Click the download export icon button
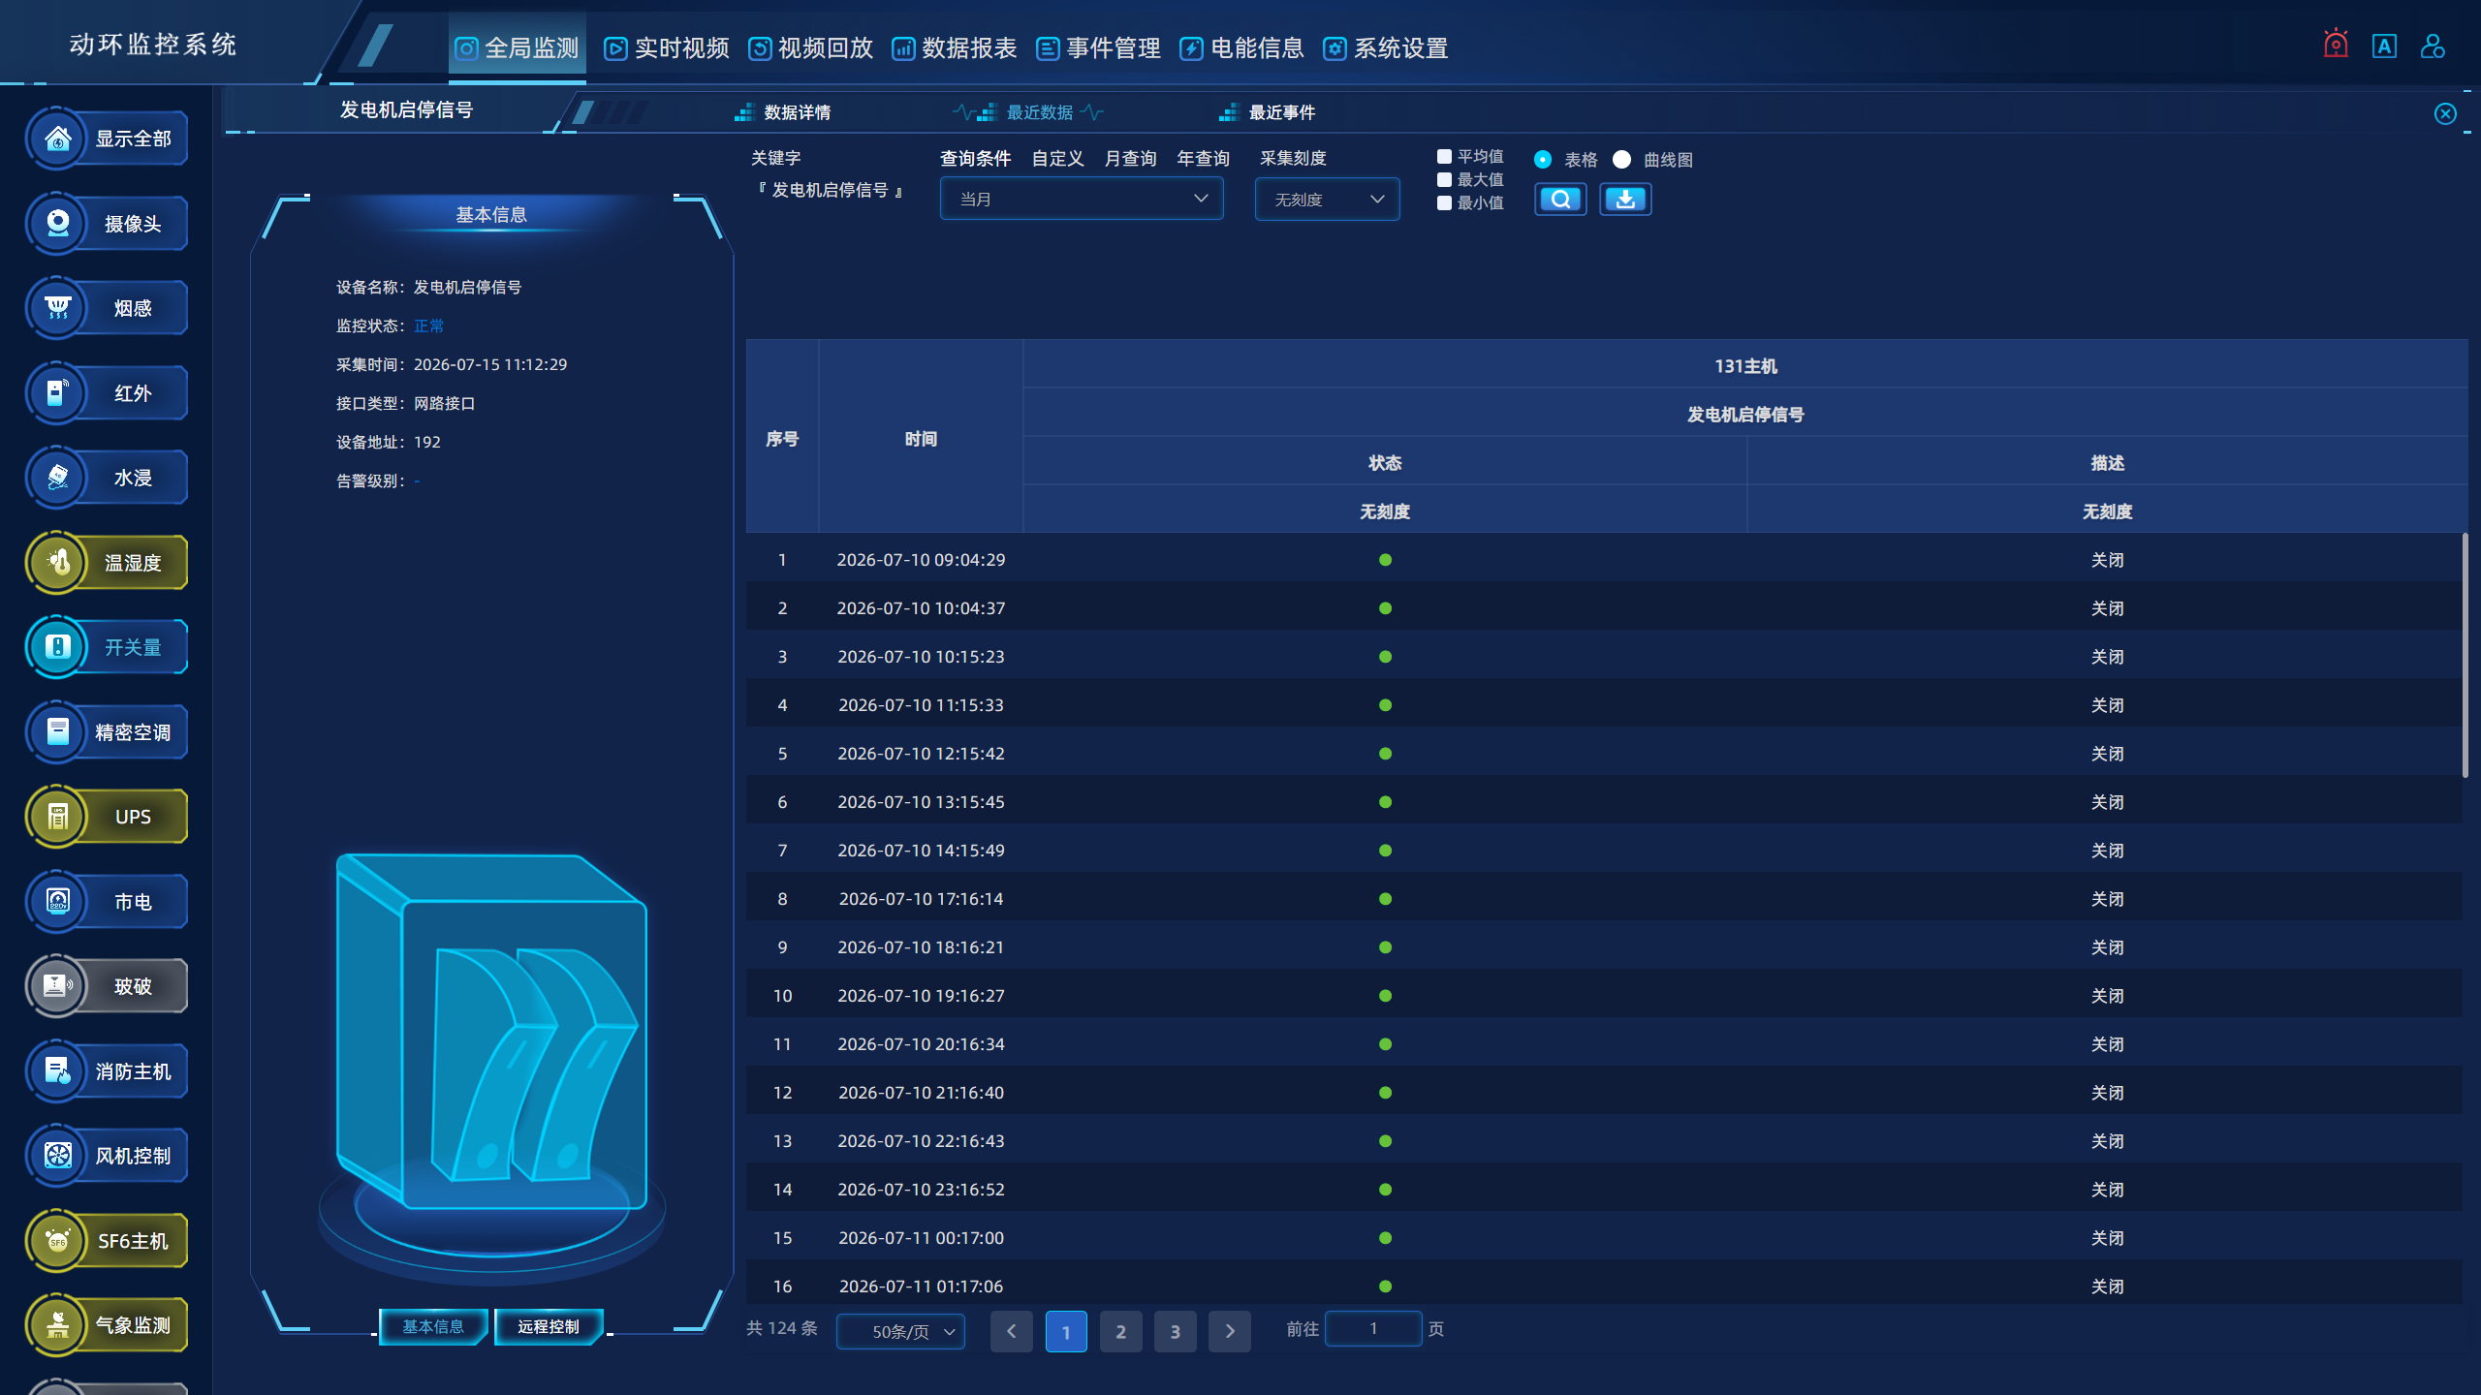 (1625, 200)
